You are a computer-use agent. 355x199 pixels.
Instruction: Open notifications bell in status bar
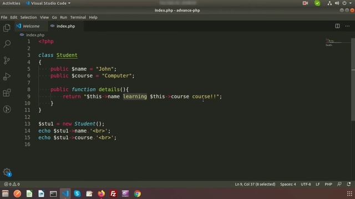click(349, 184)
